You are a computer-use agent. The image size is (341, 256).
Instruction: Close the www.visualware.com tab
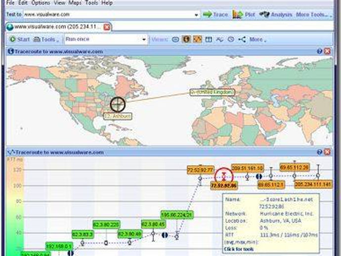(107, 27)
